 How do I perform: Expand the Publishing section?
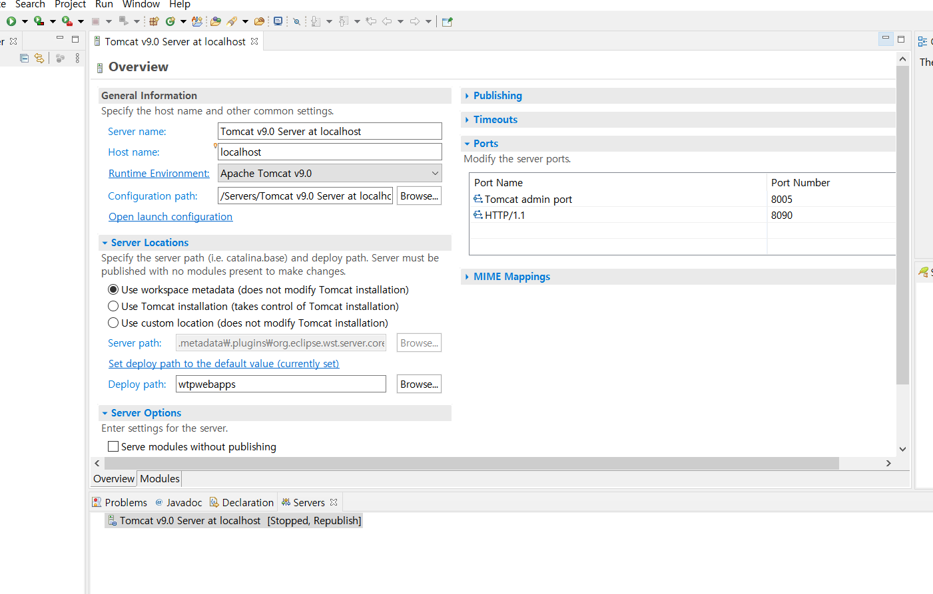[x=467, y=96]
